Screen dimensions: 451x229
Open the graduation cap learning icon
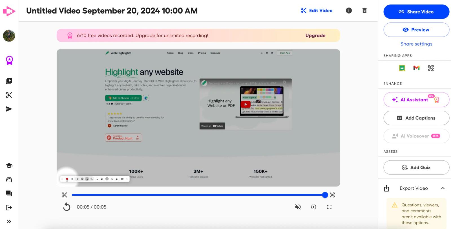pyautogui.click(x=9, y=165)
